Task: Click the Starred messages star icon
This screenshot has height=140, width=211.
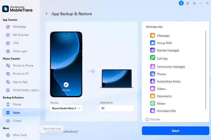Action: coord(152,50)
